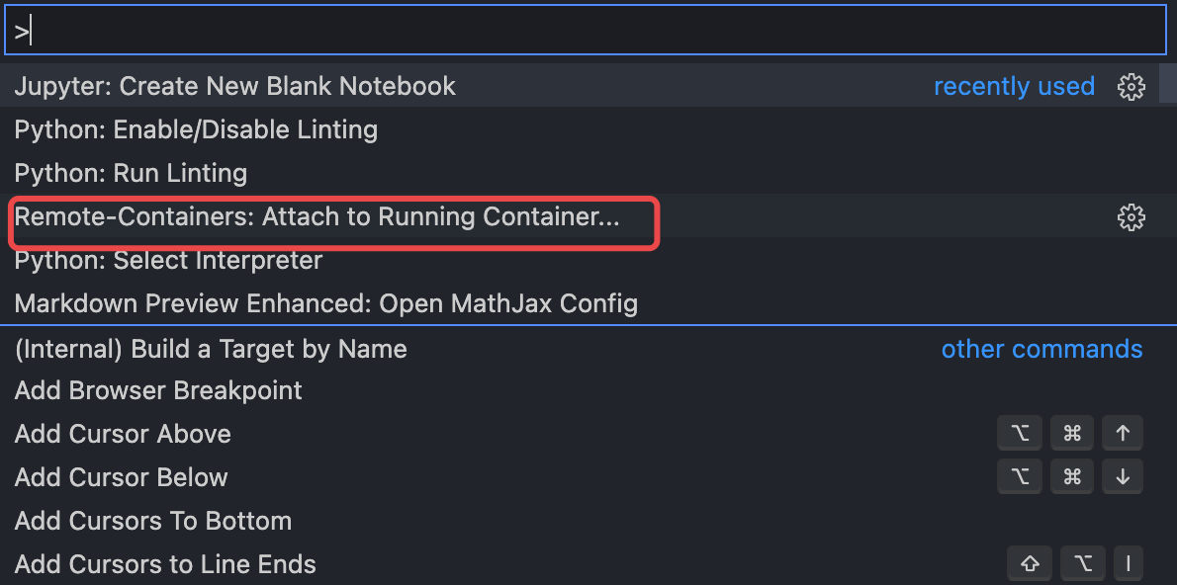
Task: Select Add Cursors To Bottom command
Action: click(x=152, y=521)
